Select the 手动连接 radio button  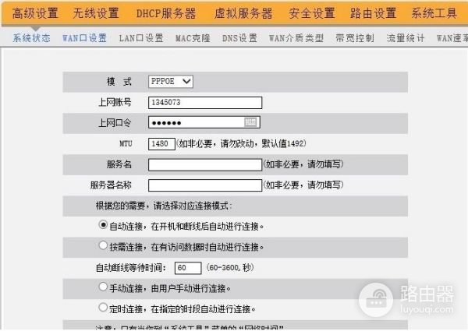[103, 287]
